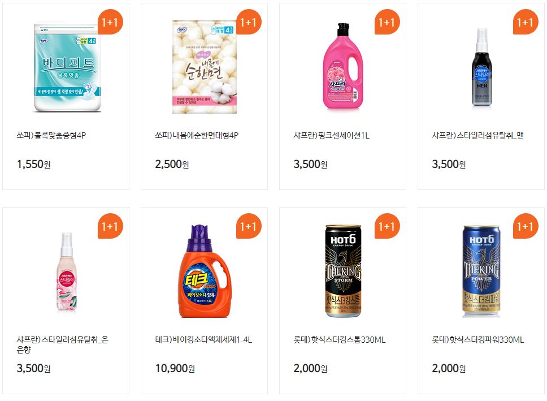Screen dimensions: 547x401
Task: Open the 바디피트 볼록맞춤 product image
Action: point(67,67)
